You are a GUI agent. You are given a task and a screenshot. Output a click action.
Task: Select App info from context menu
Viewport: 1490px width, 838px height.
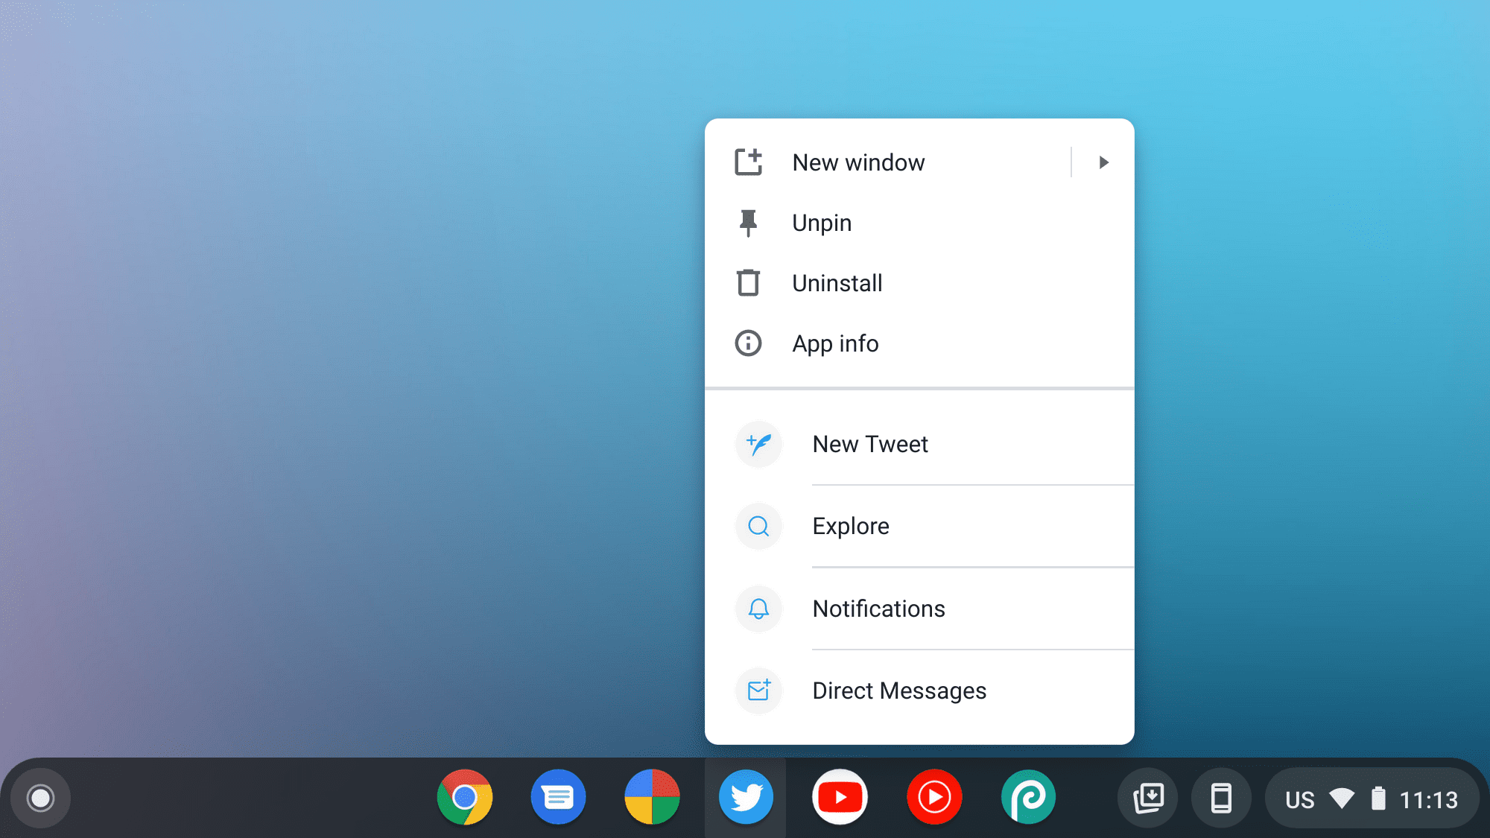[x=834, y=342]
